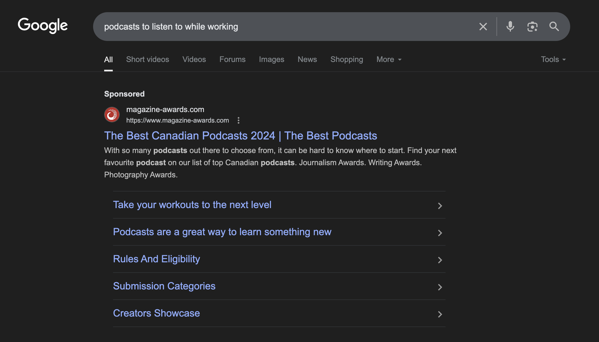Click chevron beside Submission Categories

click(x=440, y=287)
